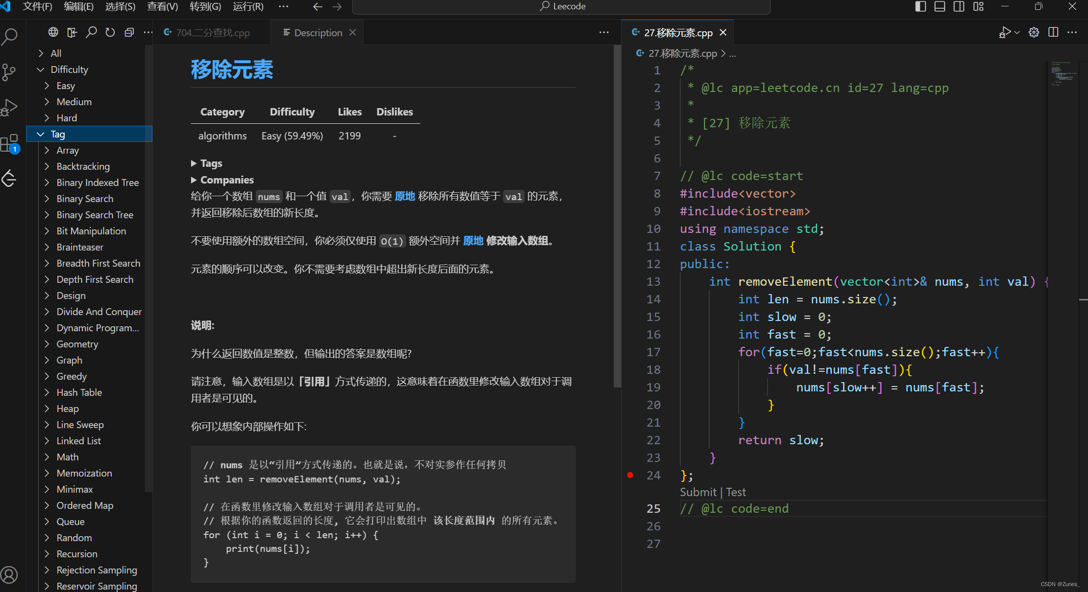Image resolution: width=1088 pixels, height=592 pixels.
Task: Switch to the Description tab
Action: click(x=317, y=32)
